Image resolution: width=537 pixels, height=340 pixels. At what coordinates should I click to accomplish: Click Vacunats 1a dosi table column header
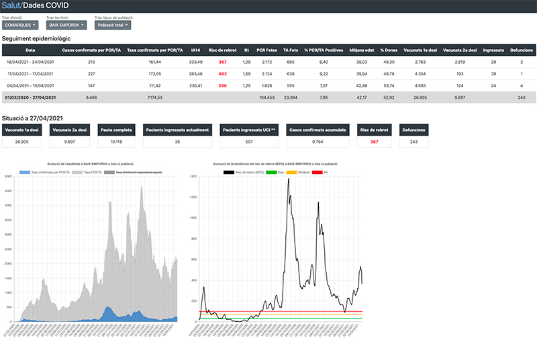pyautogui.click(x=420, y=50)
